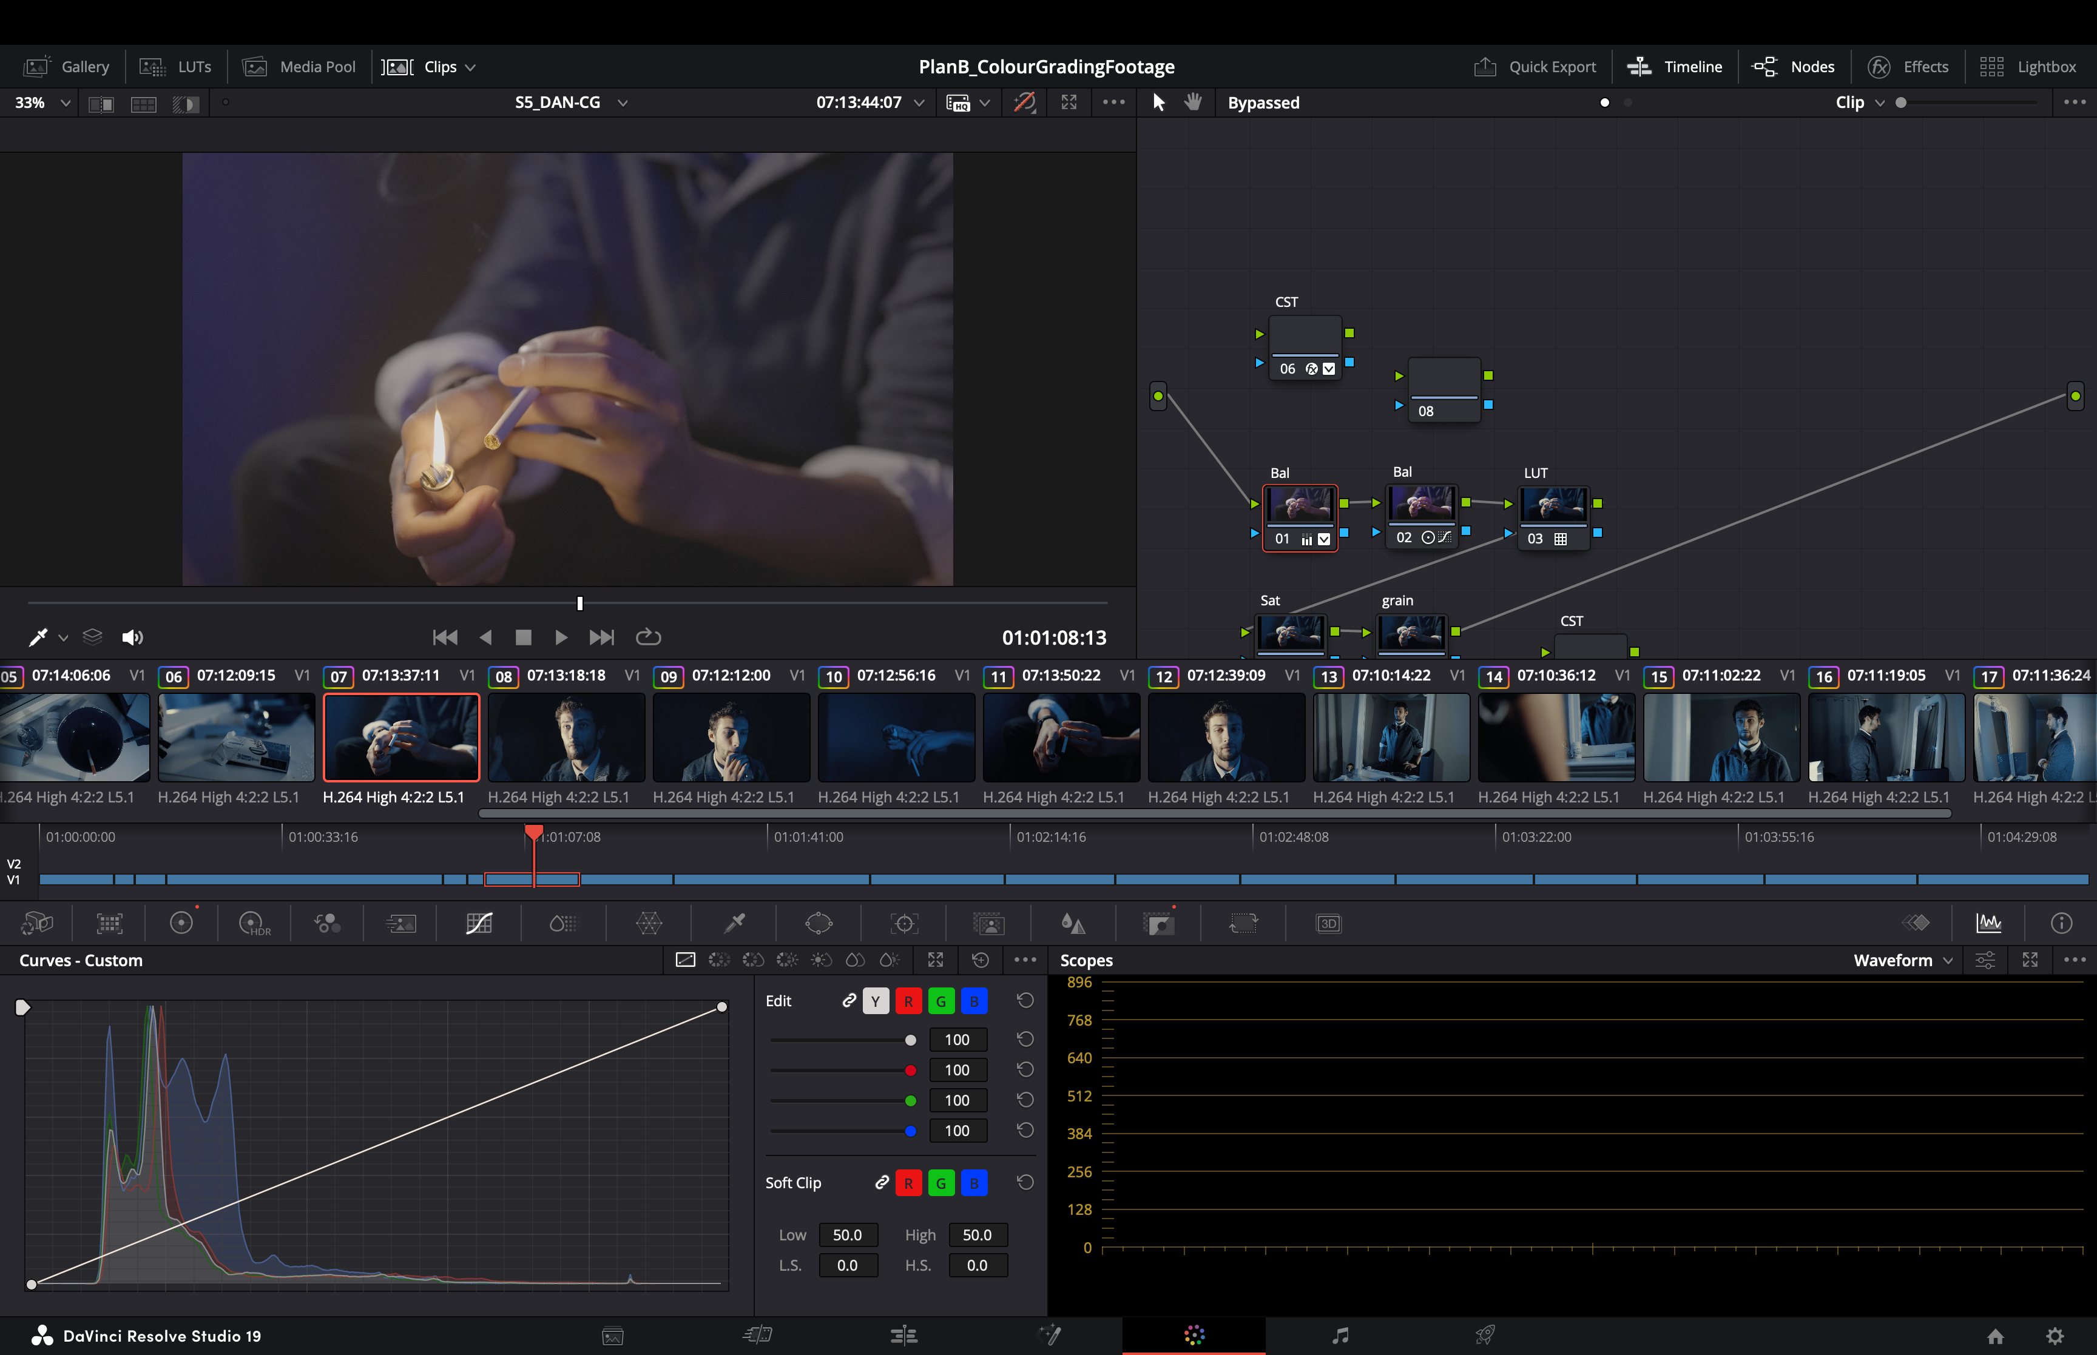
Task: Switch to the Fairlight page
Action: point(1339,1336)
